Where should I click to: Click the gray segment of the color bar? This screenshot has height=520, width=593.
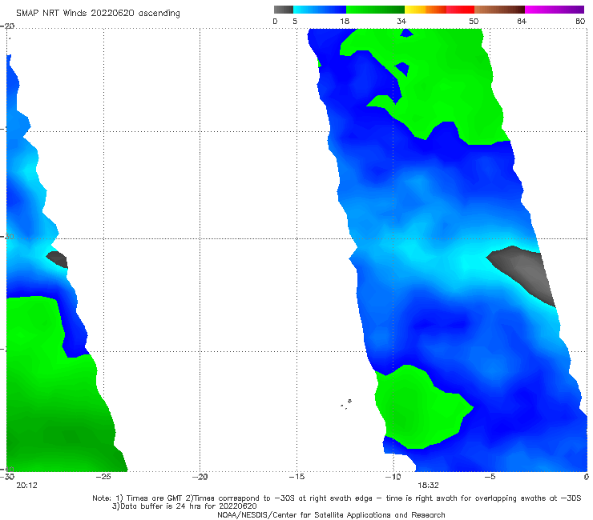click(284, 10)
